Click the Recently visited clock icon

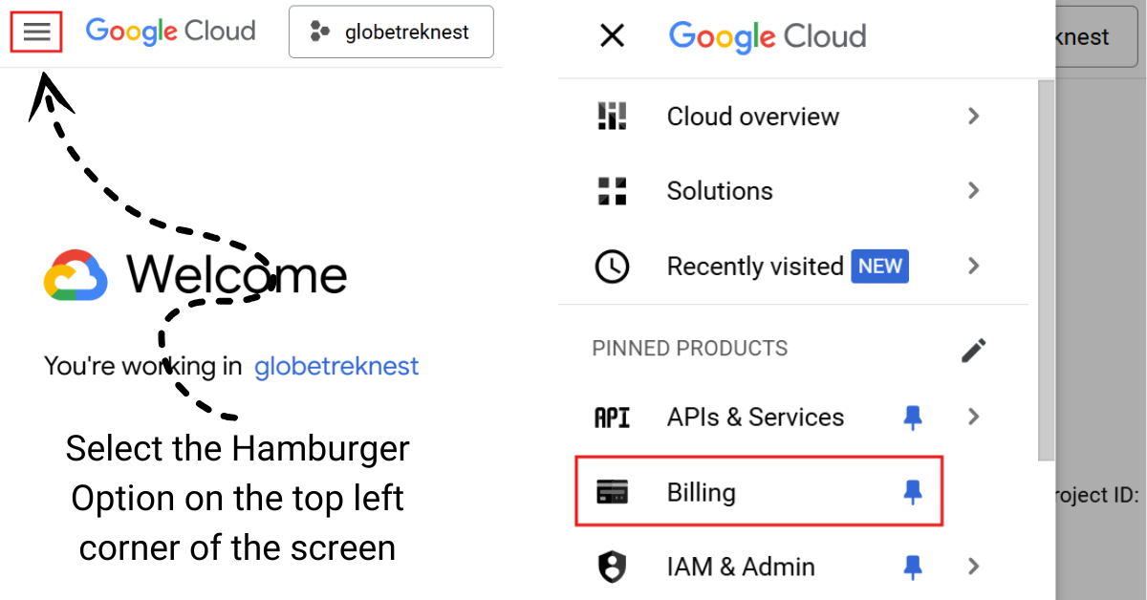tap(612, 266)
